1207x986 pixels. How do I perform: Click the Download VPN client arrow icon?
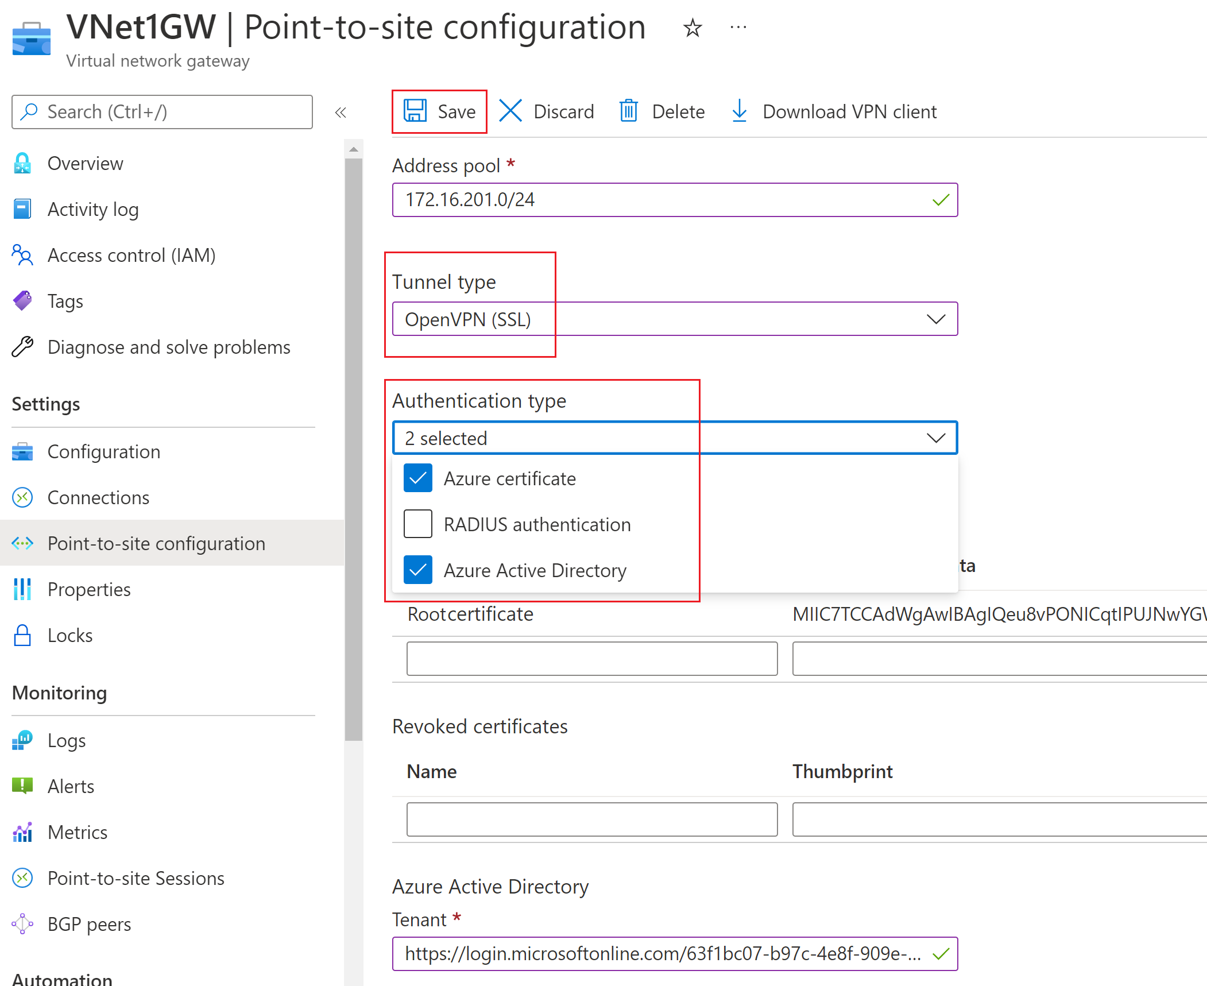click(739, 111)
